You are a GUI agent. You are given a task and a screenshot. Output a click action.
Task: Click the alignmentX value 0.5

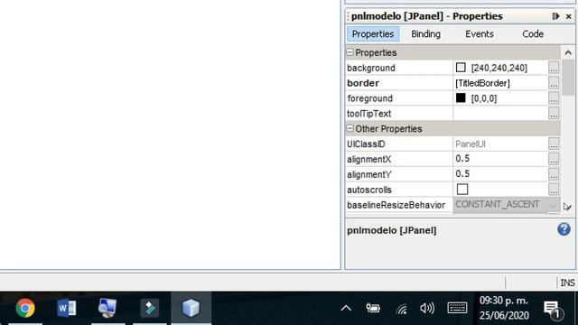click(x=462, y=159)
